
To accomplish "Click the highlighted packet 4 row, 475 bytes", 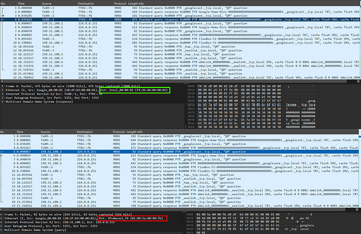I will [x=180, y=19].
